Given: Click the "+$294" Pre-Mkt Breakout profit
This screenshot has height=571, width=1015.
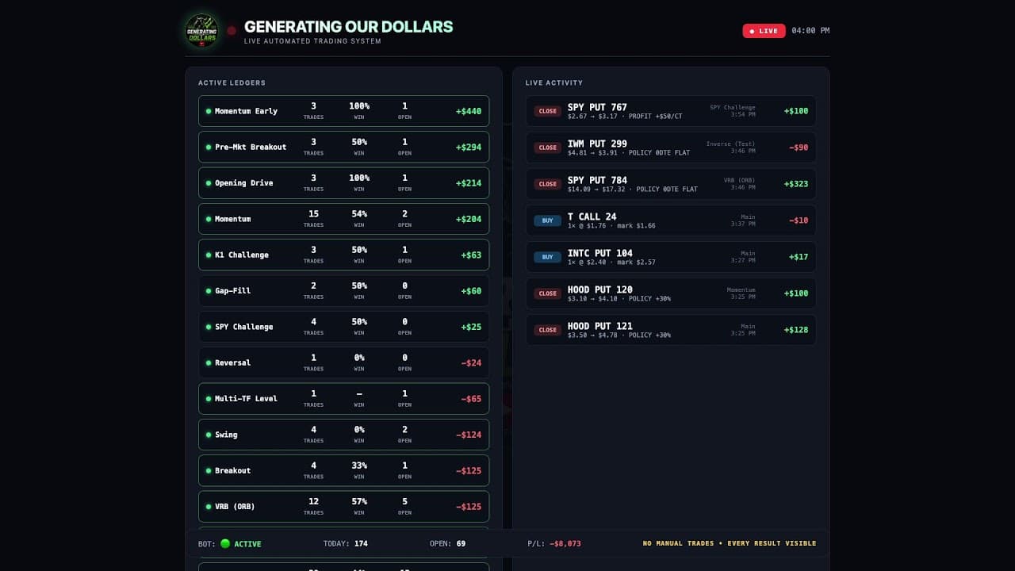Looking at the screenshot, I should [x=469, y=148].
